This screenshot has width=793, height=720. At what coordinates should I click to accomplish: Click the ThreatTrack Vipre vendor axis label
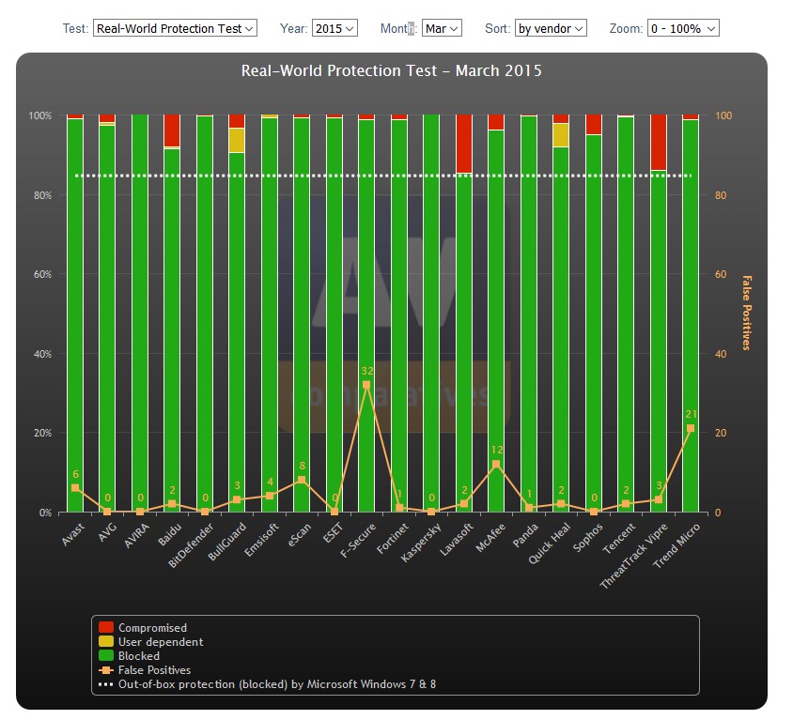(634, 556)
